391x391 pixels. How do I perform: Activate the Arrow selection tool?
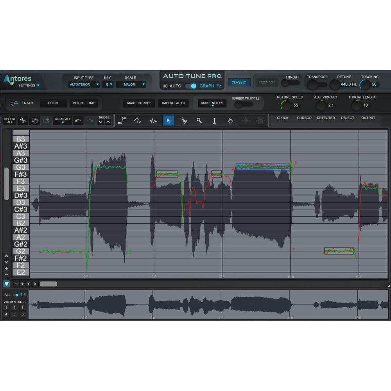(x=169, y=120)
